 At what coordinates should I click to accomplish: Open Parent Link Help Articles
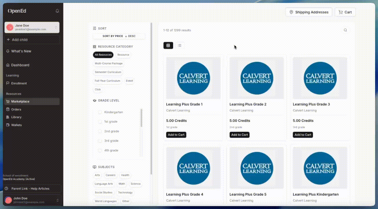(x=30, y=189)
